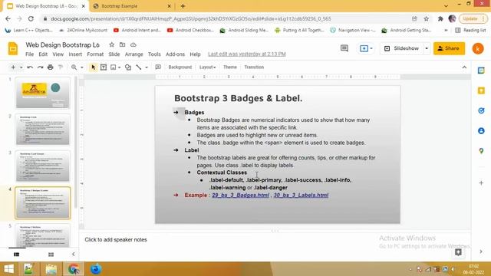Click the Undo icon

point(30,67)
